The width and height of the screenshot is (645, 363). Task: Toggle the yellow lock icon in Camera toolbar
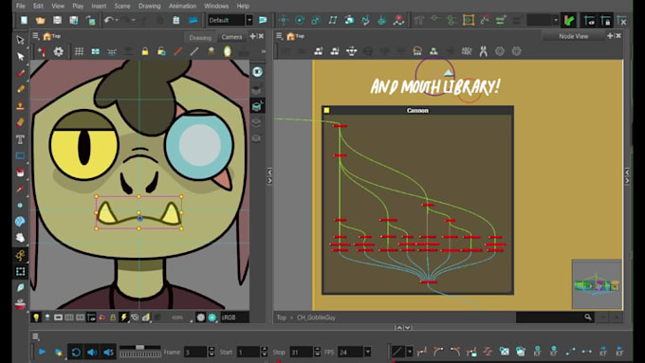point(145,51)
